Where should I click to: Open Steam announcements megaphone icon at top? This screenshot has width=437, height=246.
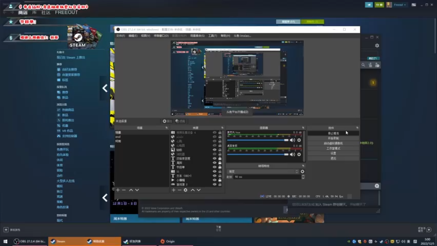[369, 5]
